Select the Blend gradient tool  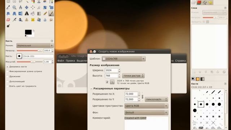click(39, 14)
